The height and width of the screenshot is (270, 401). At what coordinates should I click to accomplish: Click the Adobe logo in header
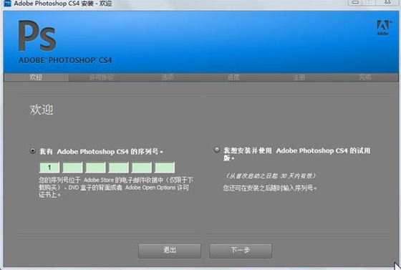pyautogui.click(x=383, y=28)
